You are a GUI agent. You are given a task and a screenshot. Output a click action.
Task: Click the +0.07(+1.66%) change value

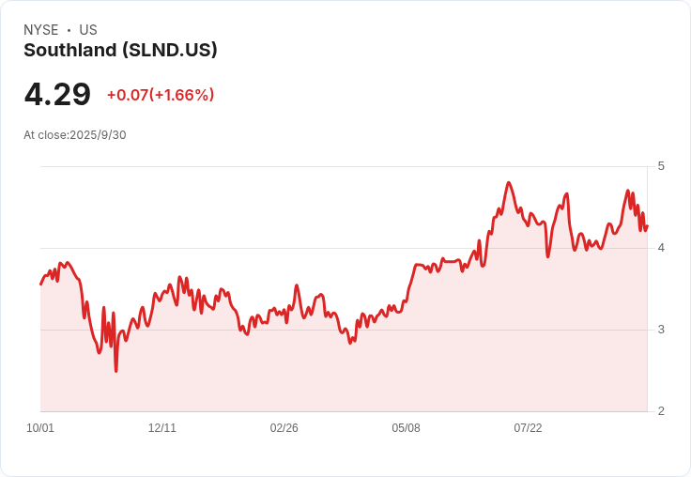click(161, 95)
